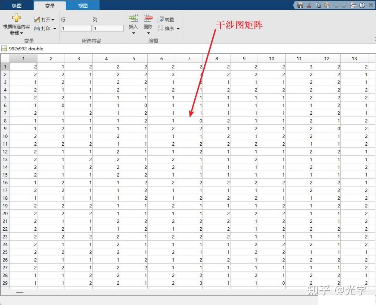This screenshot has height=305, width=376.
Task: Switch to the 绘图 ribbon tab
Action: pos(16,5)
